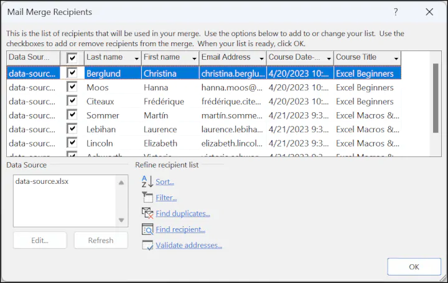The width and height of the screenshot is (448, 283).
Task: Uncheck the Berglund recipient checkbox
Action: tap(72, 74)
